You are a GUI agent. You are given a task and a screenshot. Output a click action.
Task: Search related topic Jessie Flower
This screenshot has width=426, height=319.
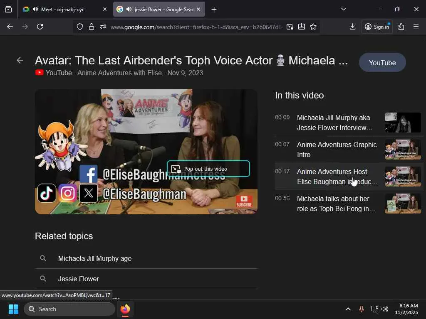pos(146,279)
